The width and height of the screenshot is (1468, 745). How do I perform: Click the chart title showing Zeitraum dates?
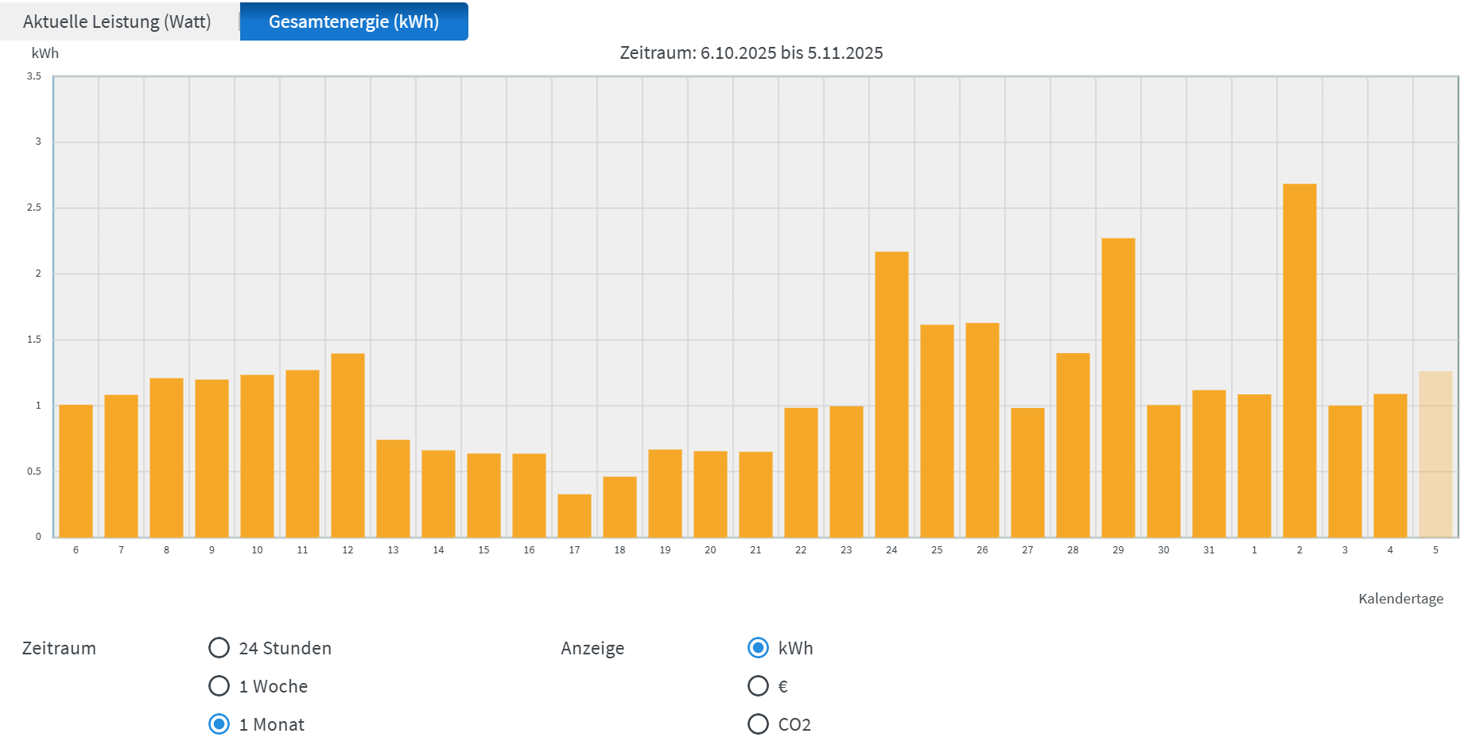(x=751, y=53)
